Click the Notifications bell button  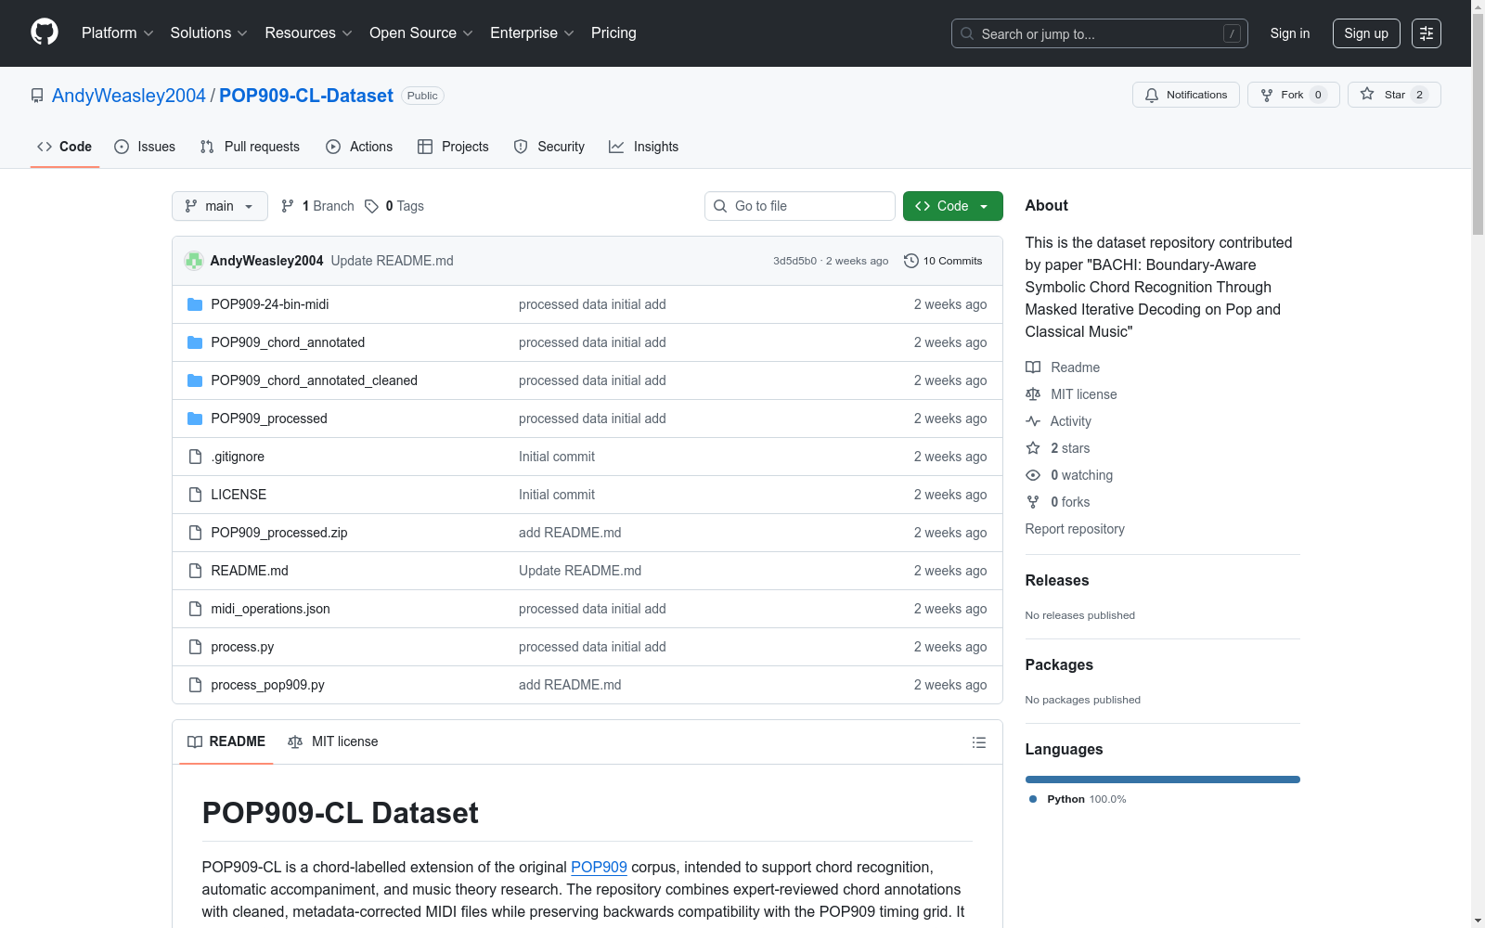tap(1186, 95)
